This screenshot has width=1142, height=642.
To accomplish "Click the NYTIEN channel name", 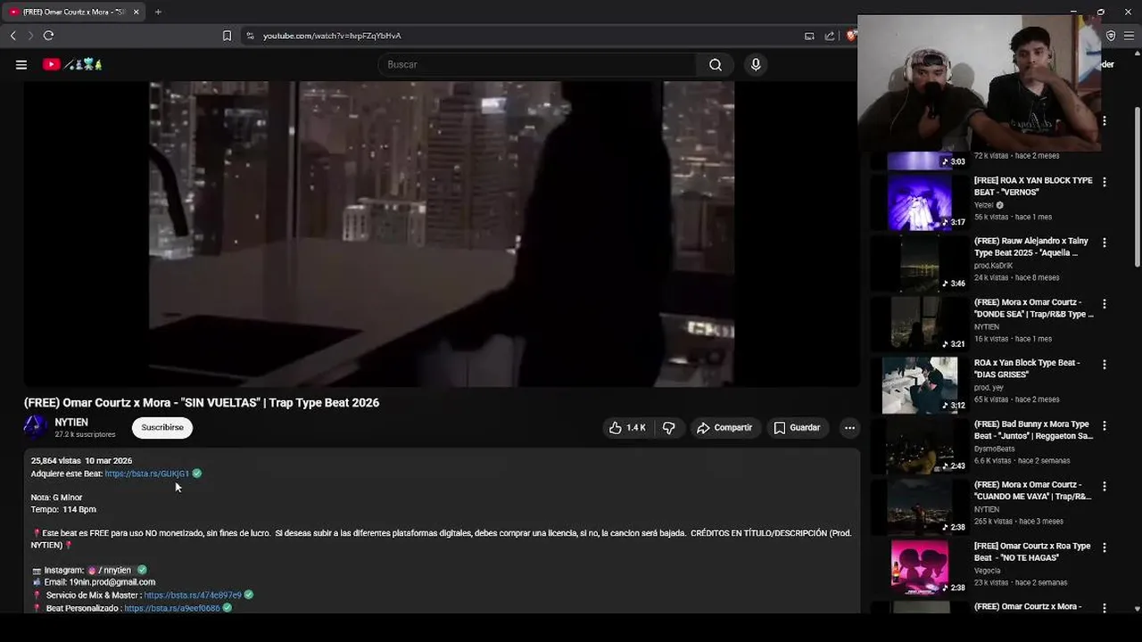I will (x=71, y=423).
